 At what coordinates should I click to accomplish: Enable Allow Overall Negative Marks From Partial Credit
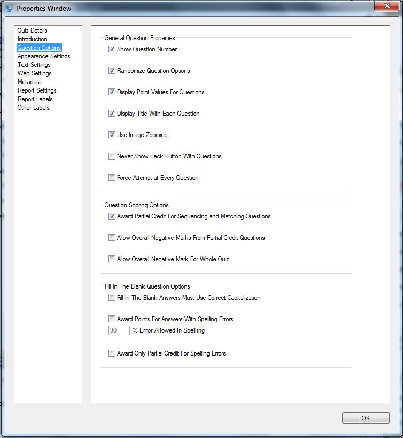(112, 237)
